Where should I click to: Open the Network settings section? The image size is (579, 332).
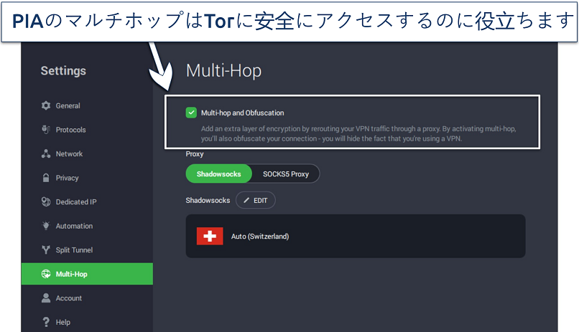(69, 154)
